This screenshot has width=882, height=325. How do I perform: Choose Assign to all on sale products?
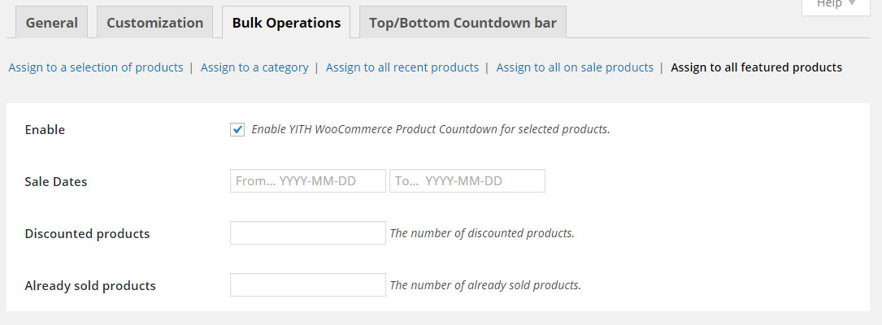pos(575,67)
